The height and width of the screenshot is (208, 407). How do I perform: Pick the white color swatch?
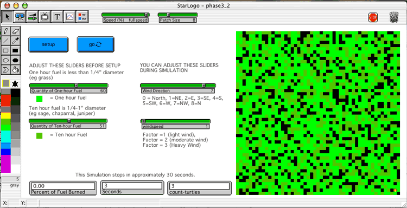[x=15, y=168]
